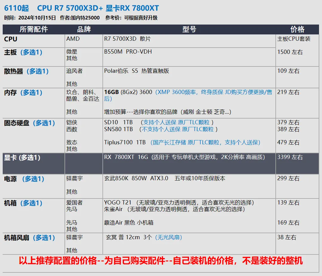Click the date text '2024年10月15日'
This screenshot has width=322, height=276.
[x=37, y=18]
